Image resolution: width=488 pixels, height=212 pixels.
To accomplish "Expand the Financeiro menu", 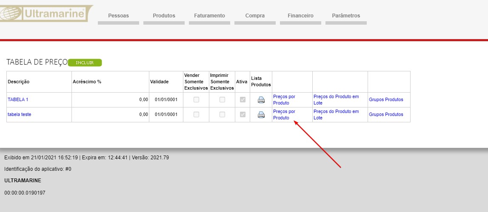I will pyautogui.click(x=300, y=16).
